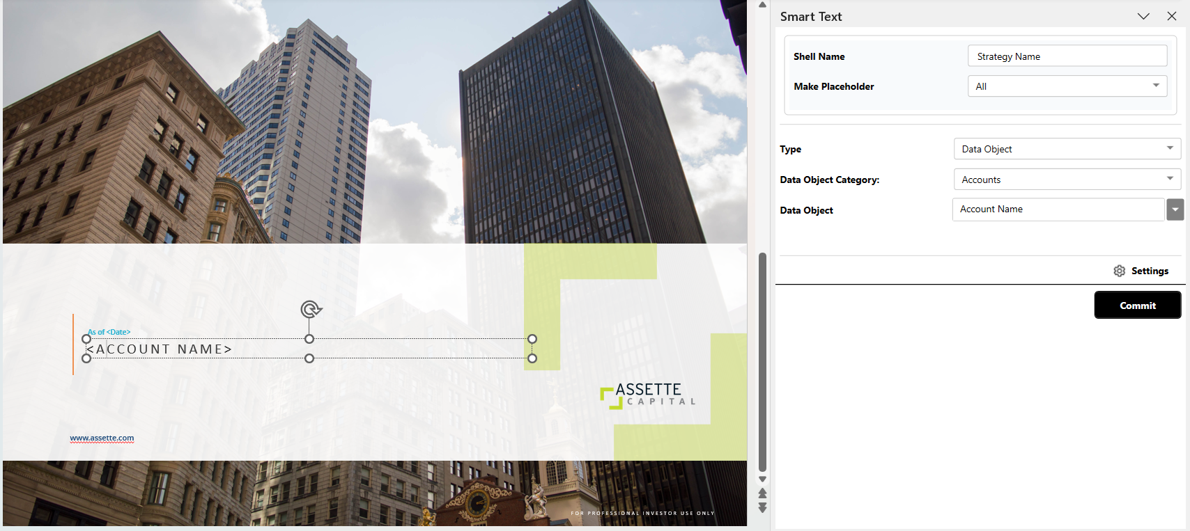This screenshot has width=1190, height=531.
Task: Click the Assette Capital logo on the slide
Action: tap(647, 395)
